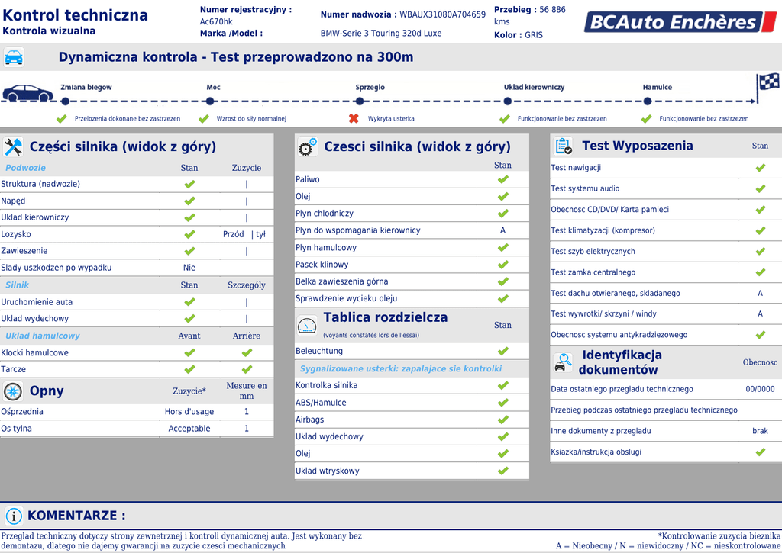
Task: Select the Uklad hamulcowy section heading
Action: tap(43, 336)
